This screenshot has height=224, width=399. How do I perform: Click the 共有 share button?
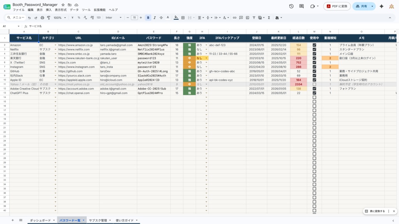click(361, 6)
